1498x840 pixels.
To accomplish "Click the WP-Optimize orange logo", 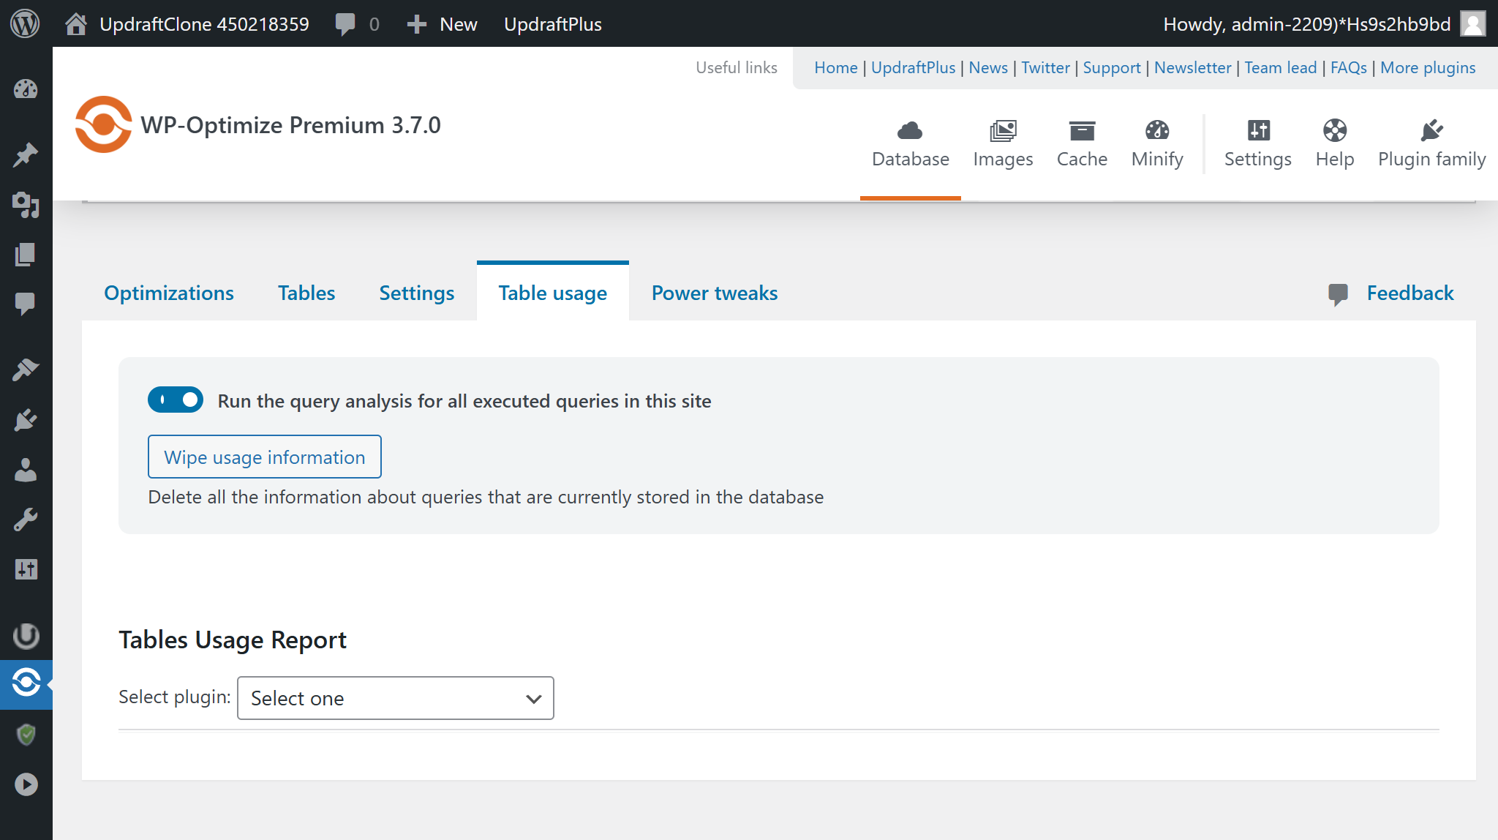I will [104, 124].
